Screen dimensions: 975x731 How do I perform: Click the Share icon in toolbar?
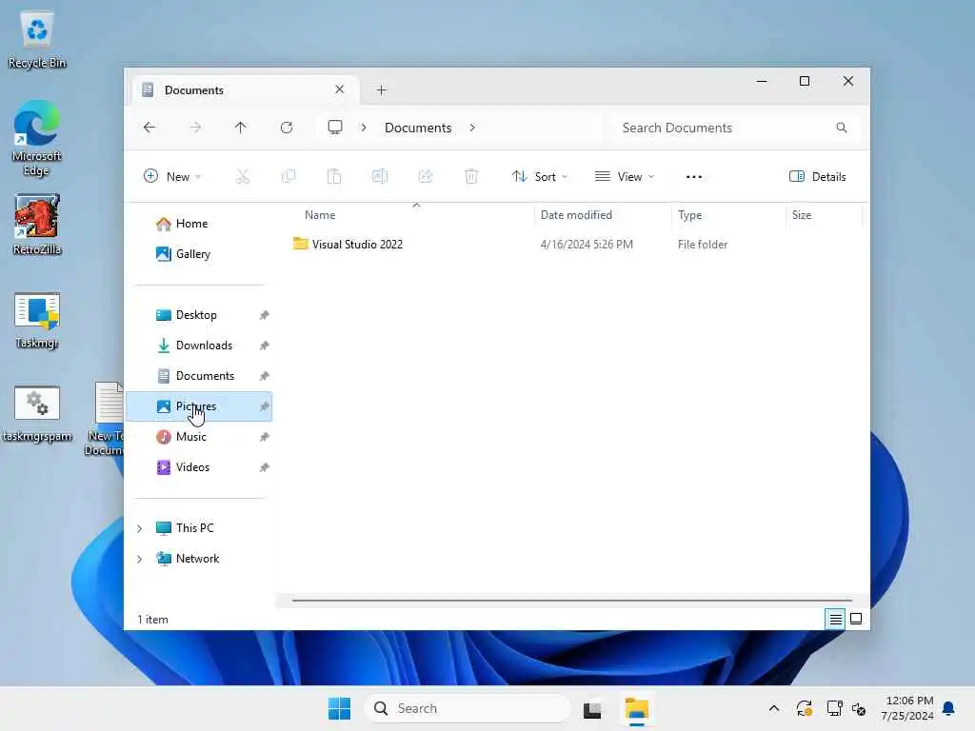pos(426,176)
